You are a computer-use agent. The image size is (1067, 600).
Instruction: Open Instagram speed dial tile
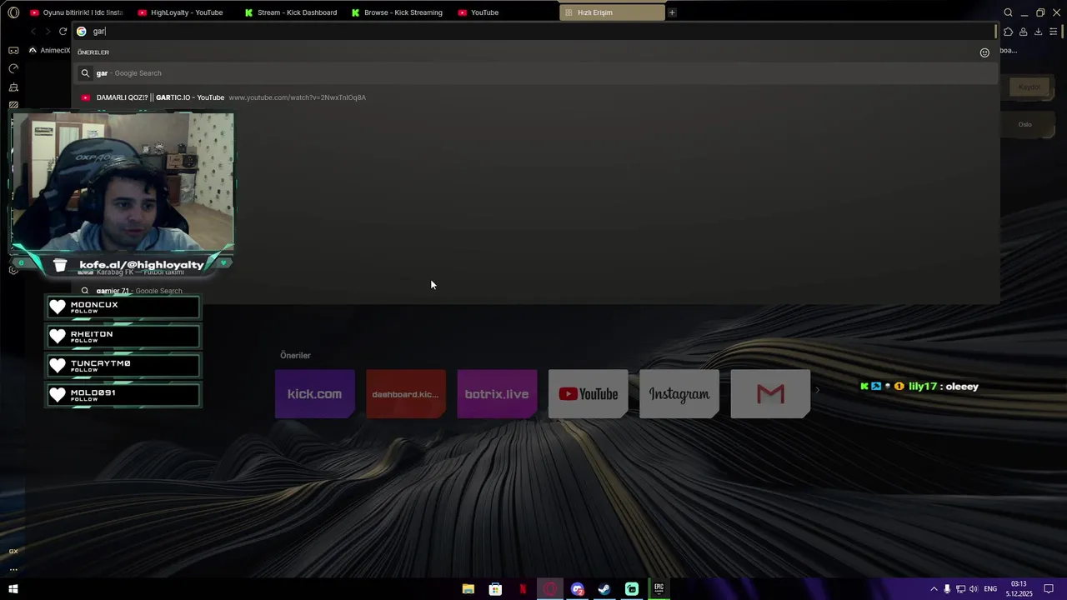[x=679, y=394]
